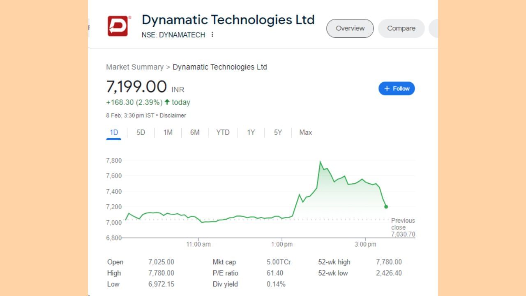Show the 1Y chart range
Viewport: 526px width, 296px height.
coord(251,132)
